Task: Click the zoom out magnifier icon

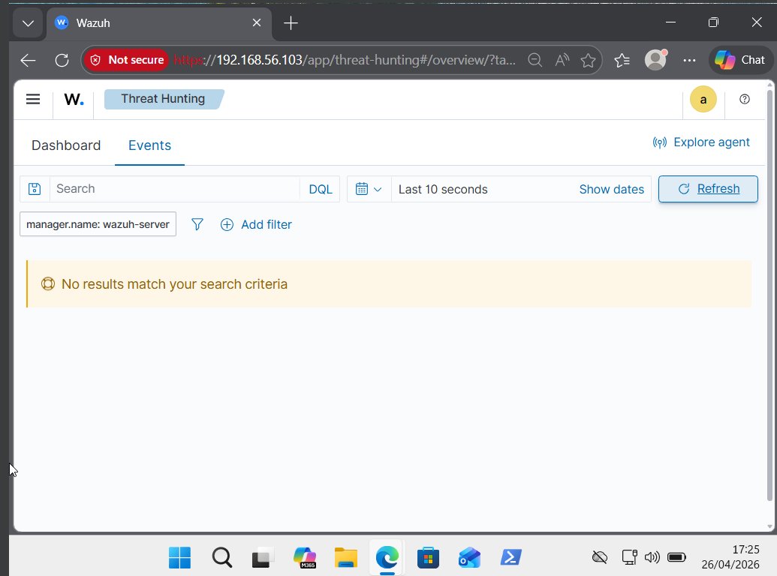Action: [535, 60]
